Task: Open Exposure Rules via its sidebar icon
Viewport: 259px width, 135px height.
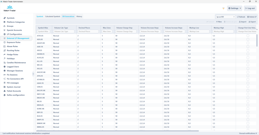Action: [x=4, y=42]
